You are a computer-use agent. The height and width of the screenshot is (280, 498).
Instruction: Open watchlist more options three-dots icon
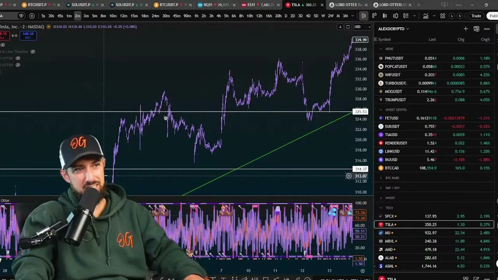[x=487, y=29]
